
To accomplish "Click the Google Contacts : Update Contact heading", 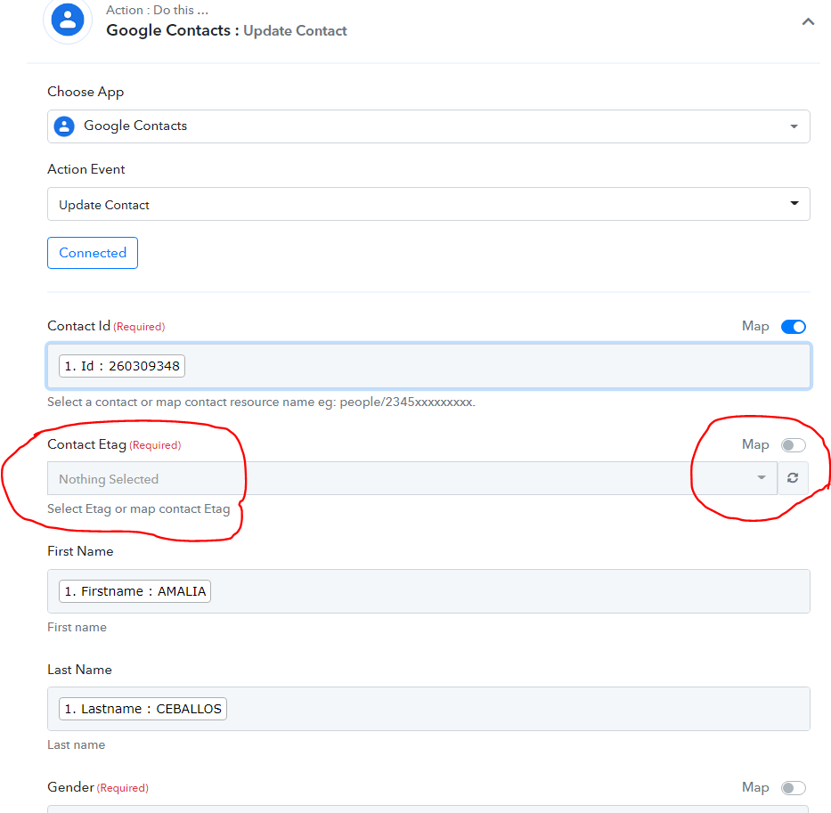I will pos(226,31).
